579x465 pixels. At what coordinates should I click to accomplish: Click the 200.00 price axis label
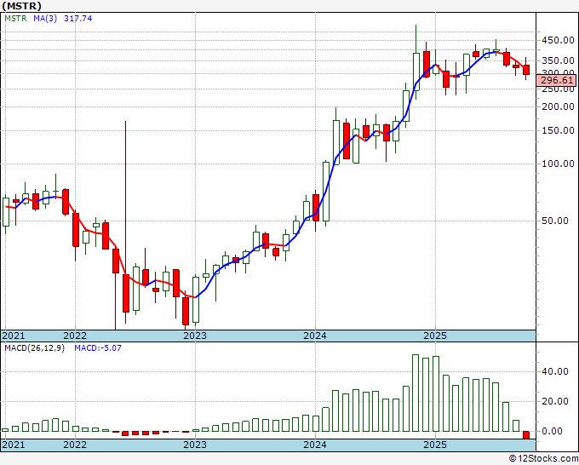557,107
